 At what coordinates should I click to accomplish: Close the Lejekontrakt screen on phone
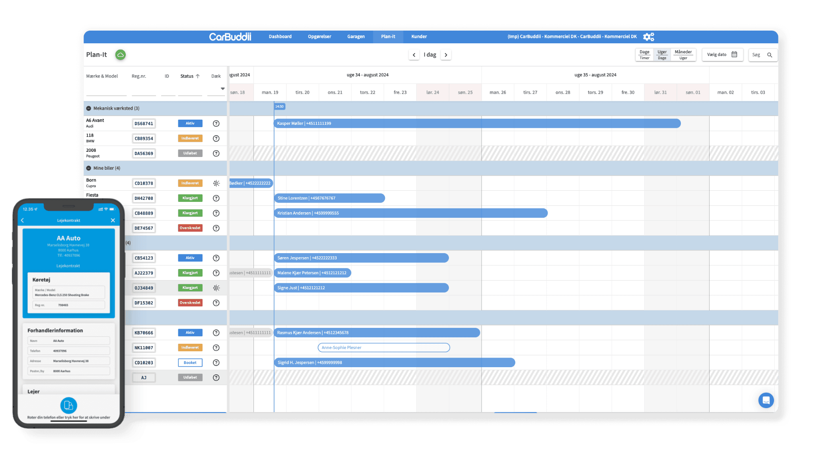(x=113, y=220)
